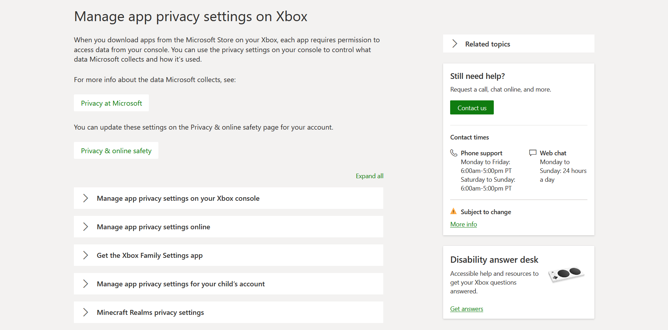Click the chat bubble icon beside Web chat
This screenshot has height=330, width=668.
[x=533, y=153]
